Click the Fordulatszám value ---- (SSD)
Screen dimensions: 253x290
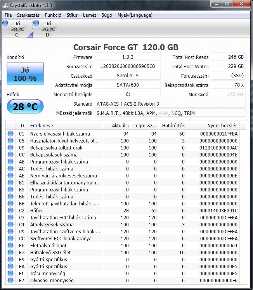pyautogui.click(x=228, y=76)
